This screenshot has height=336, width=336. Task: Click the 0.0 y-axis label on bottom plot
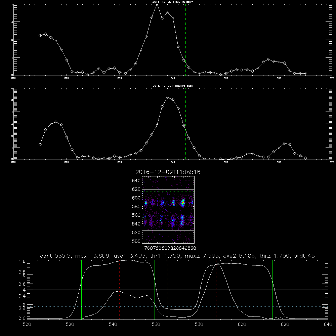[22, 319]
